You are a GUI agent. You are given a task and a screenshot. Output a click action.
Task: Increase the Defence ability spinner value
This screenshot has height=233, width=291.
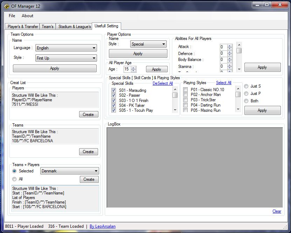230,52
